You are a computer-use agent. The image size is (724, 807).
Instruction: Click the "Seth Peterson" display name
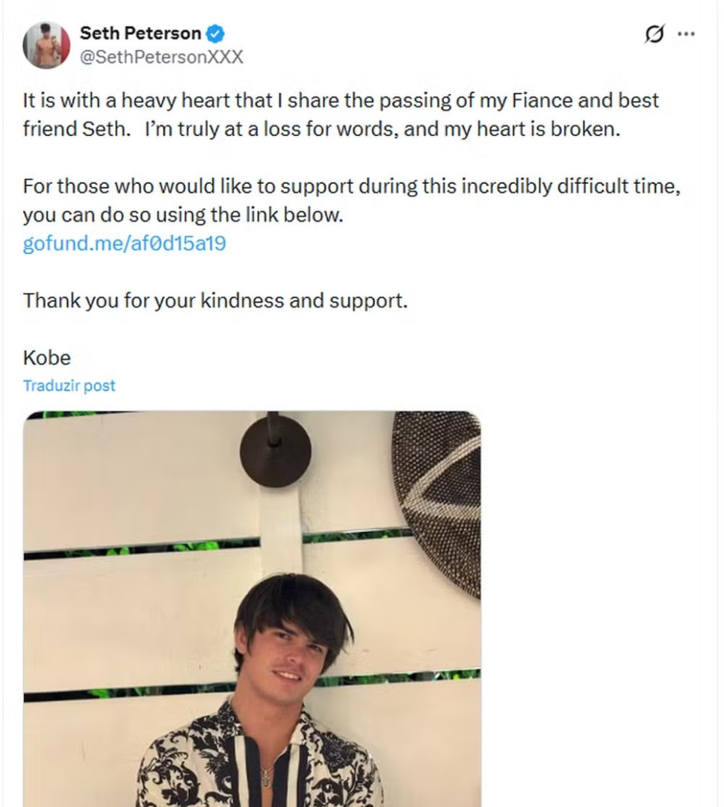tap(140, 34)
